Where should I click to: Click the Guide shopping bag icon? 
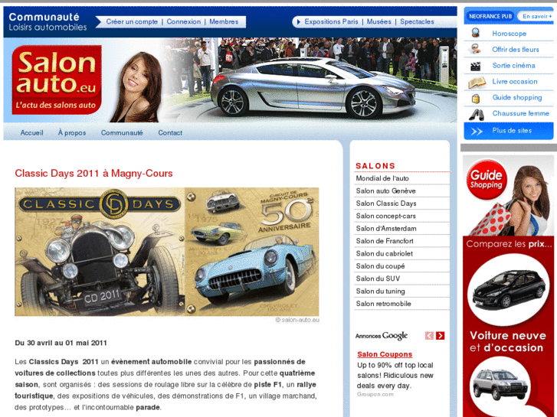476,98
